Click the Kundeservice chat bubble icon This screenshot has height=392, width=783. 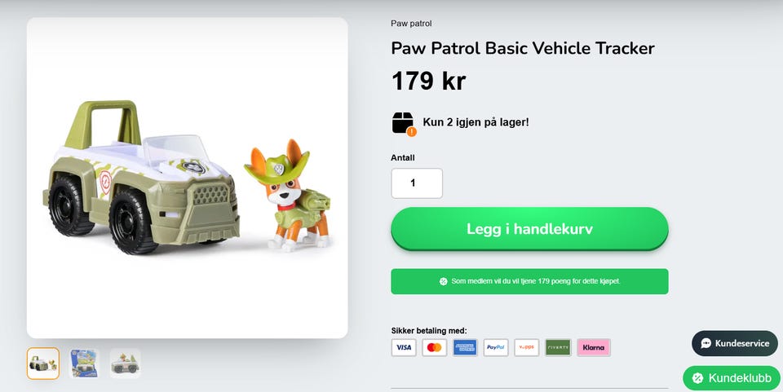pyautogui.click(x=706, y=343)
